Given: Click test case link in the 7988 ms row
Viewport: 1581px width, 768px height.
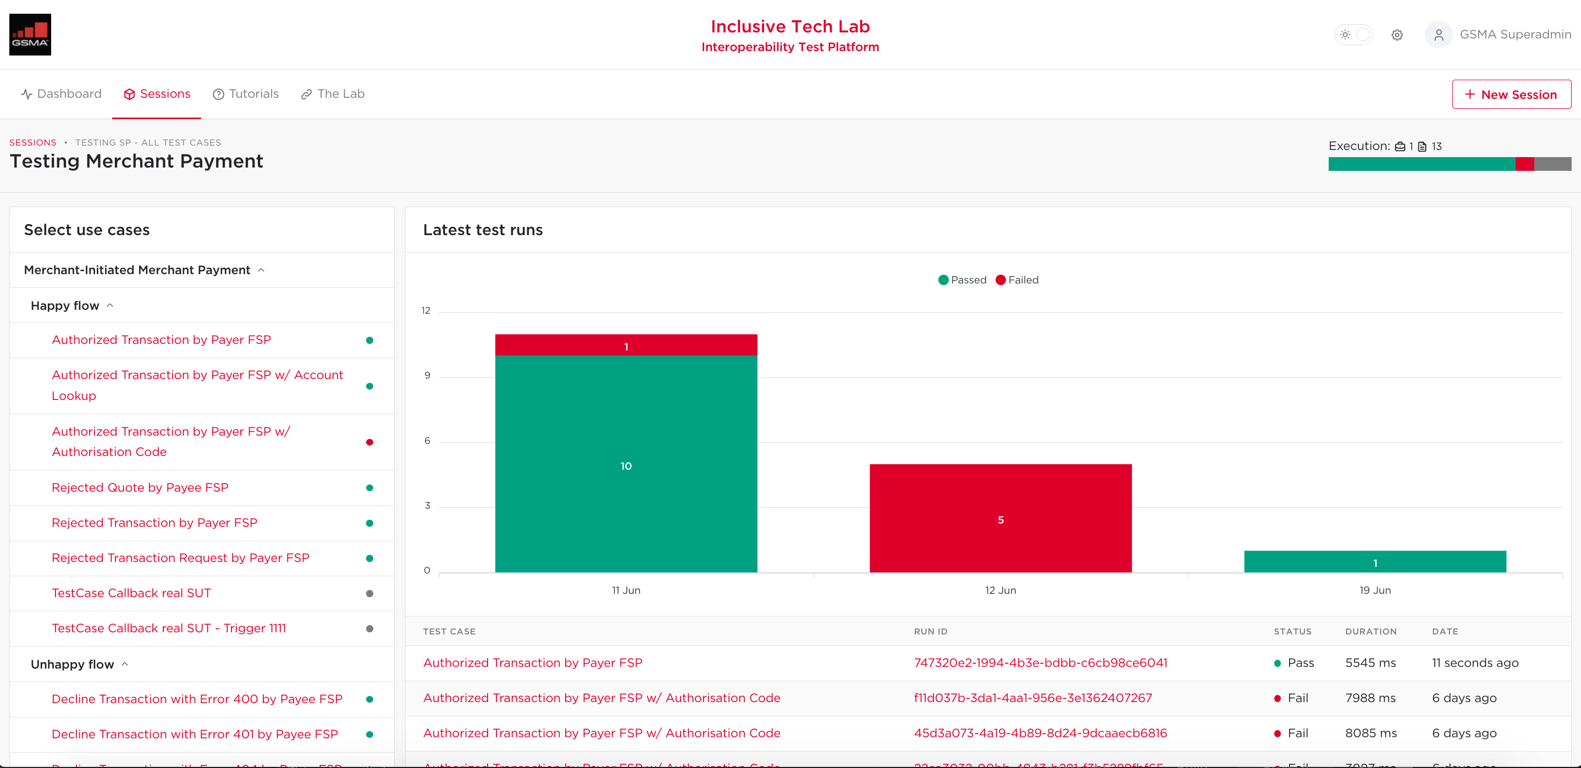Looking at the screenshot, I should click(601, 698).
